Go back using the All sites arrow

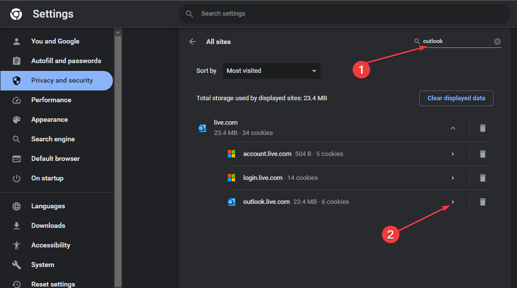point(193,42)
